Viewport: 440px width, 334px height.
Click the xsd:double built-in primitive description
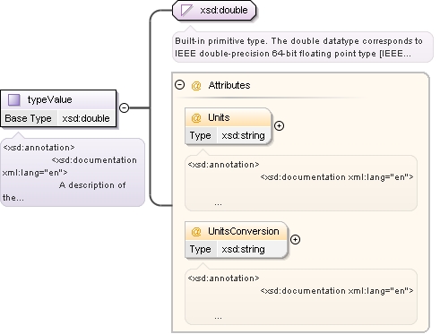tap(303, 47)
